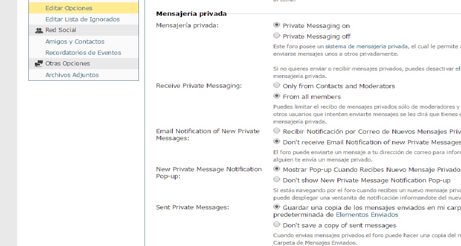The height and width of the screenshot is (246, 461).
Task: Select Private Messaging on radio button
Action: 277,25
